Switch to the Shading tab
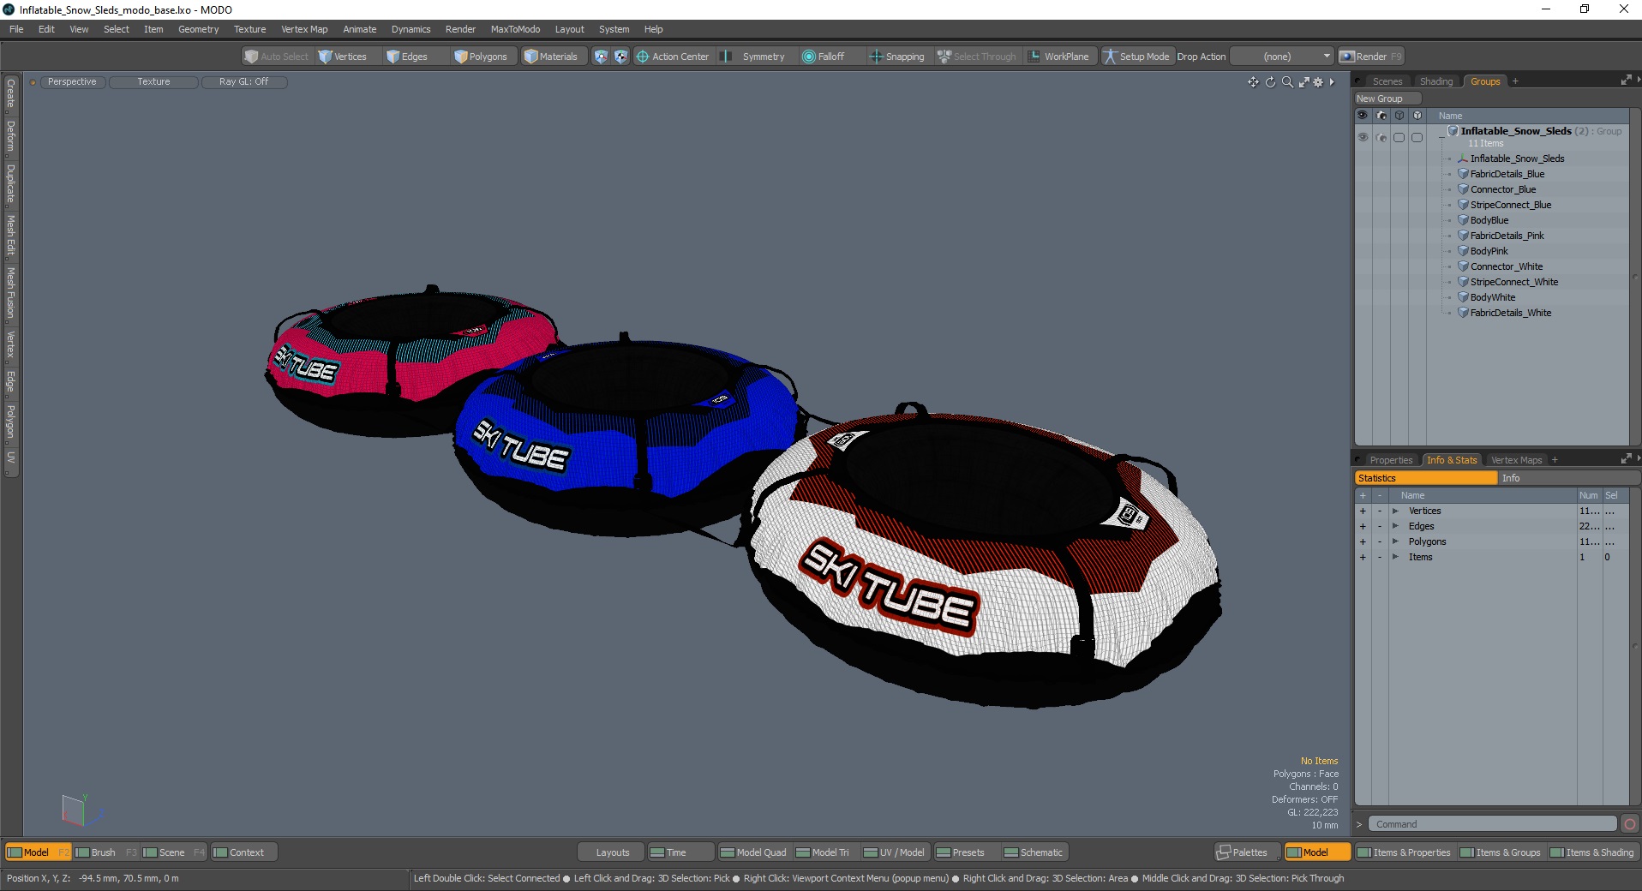The height and width of the screenshot is (891, 1642). 1436,81
